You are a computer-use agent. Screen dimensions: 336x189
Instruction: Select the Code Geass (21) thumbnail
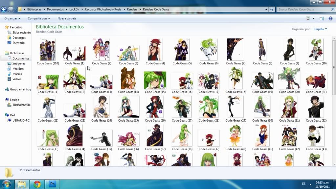(x=316, y=81)
